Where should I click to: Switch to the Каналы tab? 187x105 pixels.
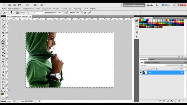point(148,62)
